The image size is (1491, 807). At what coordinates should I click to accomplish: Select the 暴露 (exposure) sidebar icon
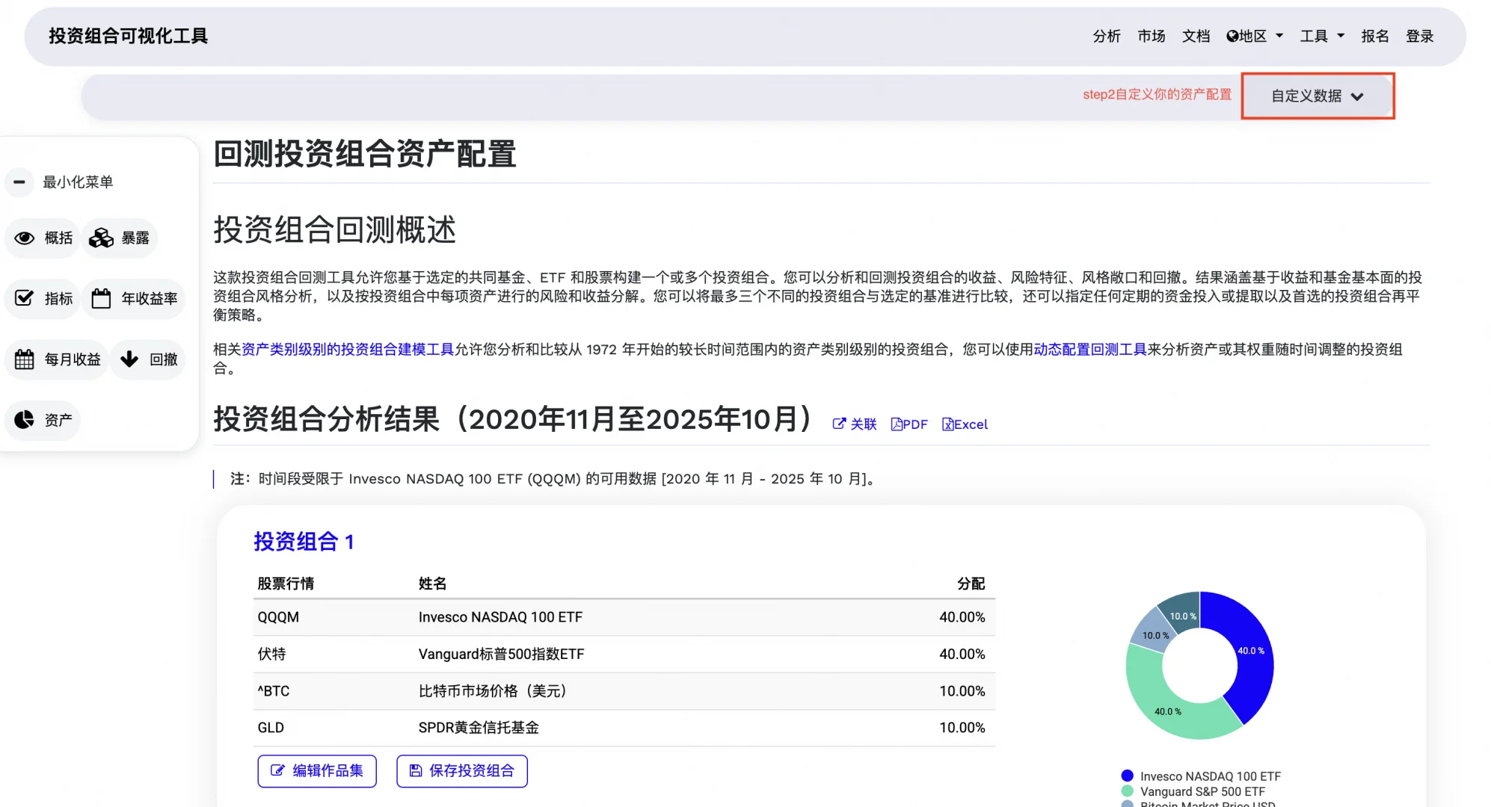click(100, 238)
